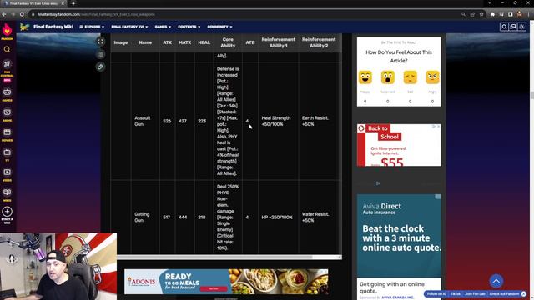Screen dimensions: 534x300
Task: React with the Angry emoji
Action: pyautogui.click(x=432, y=77)
